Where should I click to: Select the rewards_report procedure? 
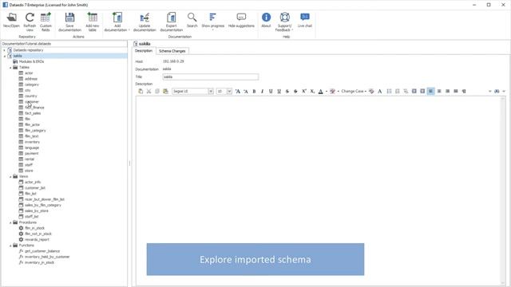tap(37, 239)
